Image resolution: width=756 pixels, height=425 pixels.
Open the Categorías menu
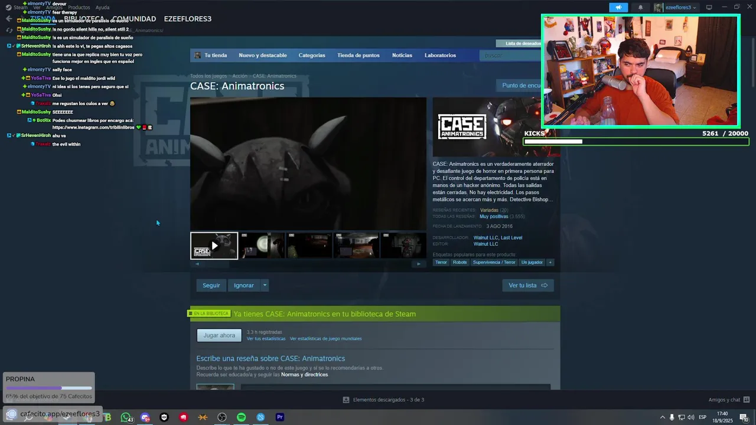point(312,55)
